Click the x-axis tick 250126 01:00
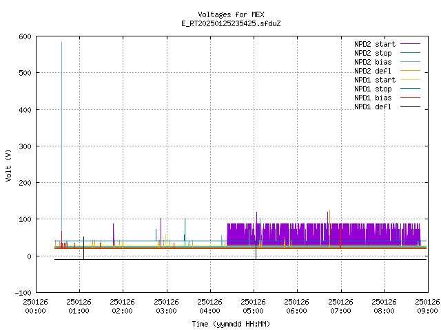The width and height of the screenshot is (441, 330). (x=79, y=307)
